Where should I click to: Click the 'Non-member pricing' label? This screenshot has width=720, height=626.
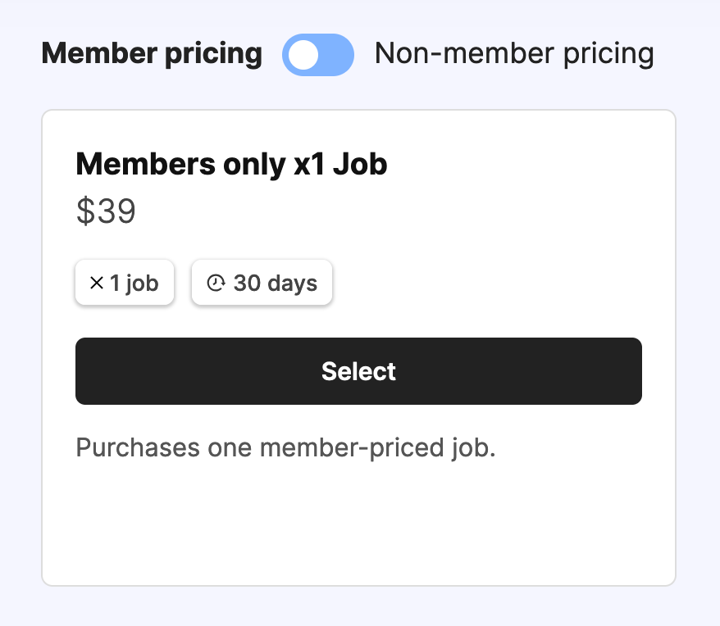point(514,53)
